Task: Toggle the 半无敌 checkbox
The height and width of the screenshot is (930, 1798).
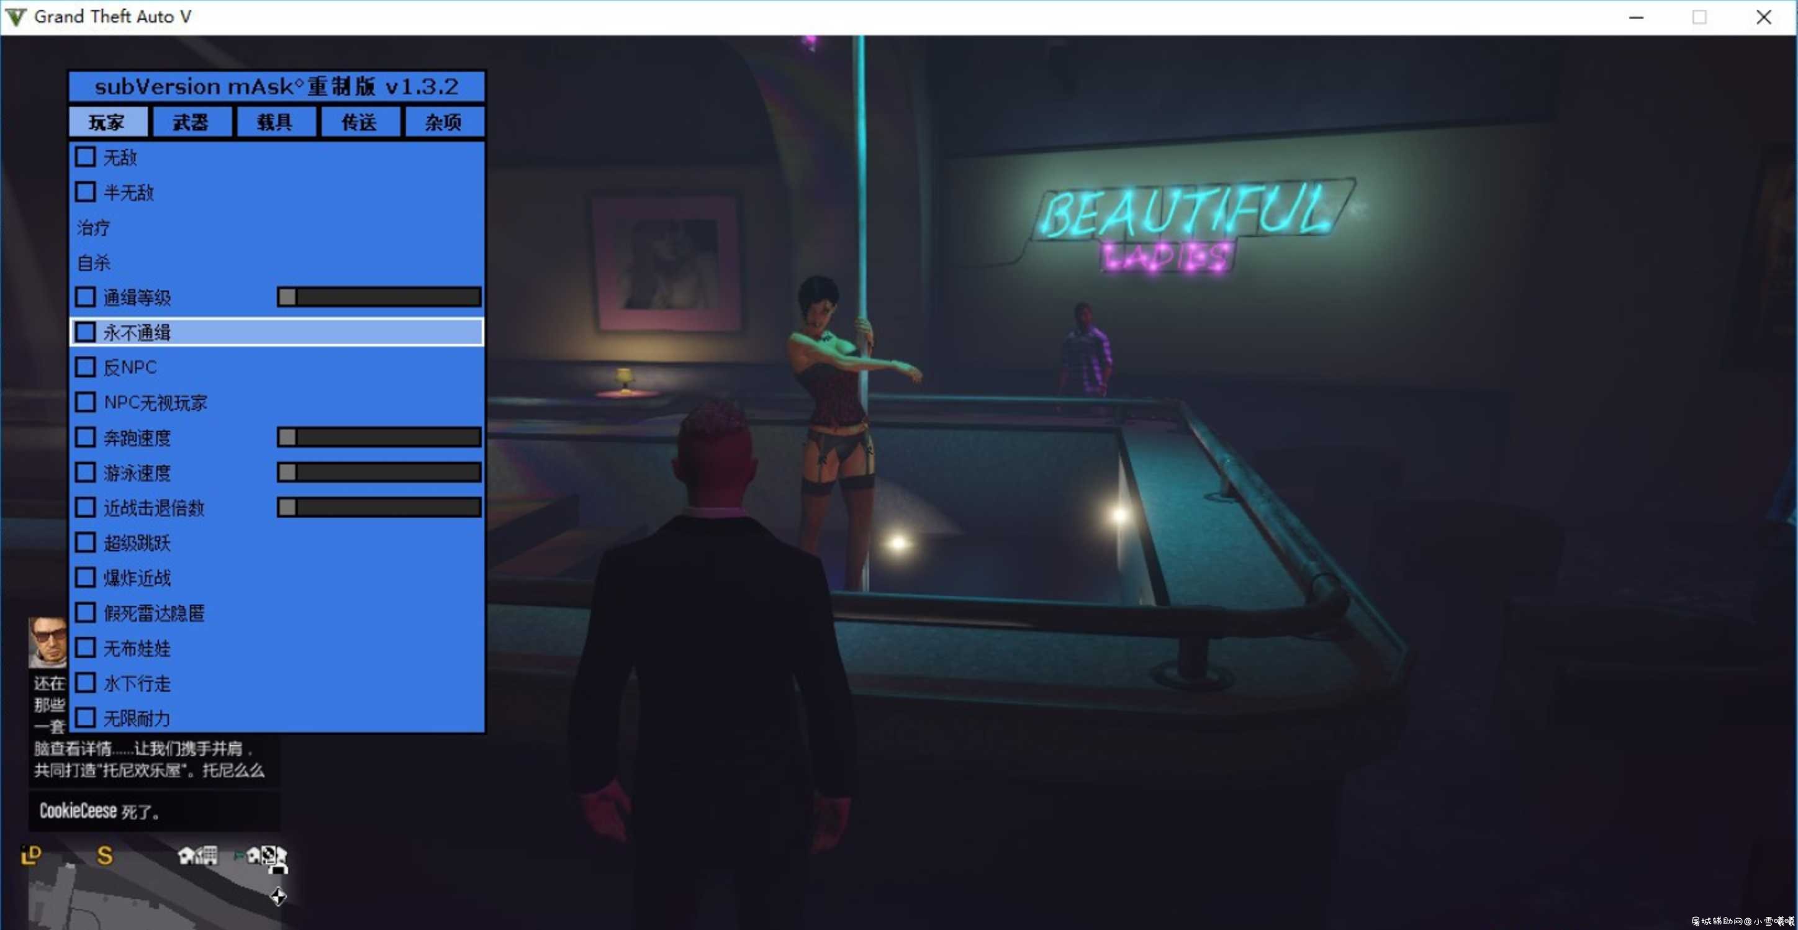Action: tap(85, 192)
